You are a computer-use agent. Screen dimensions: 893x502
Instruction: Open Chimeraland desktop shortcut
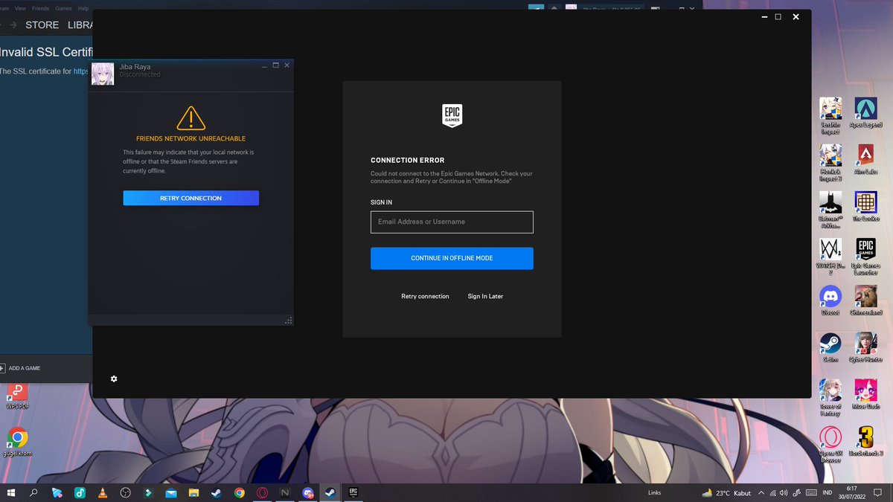coord(865,300)
